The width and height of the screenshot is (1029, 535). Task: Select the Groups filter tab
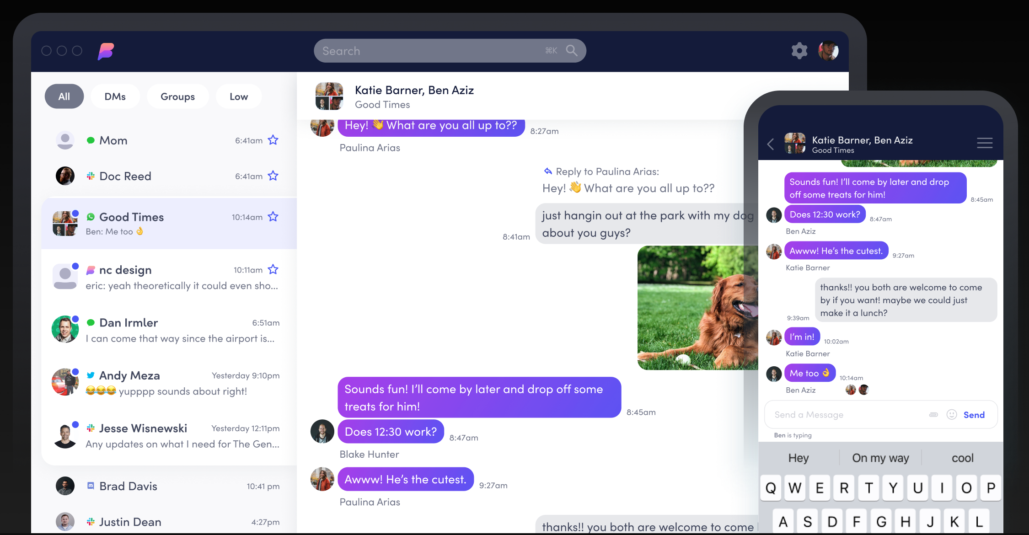click(177, 96)
